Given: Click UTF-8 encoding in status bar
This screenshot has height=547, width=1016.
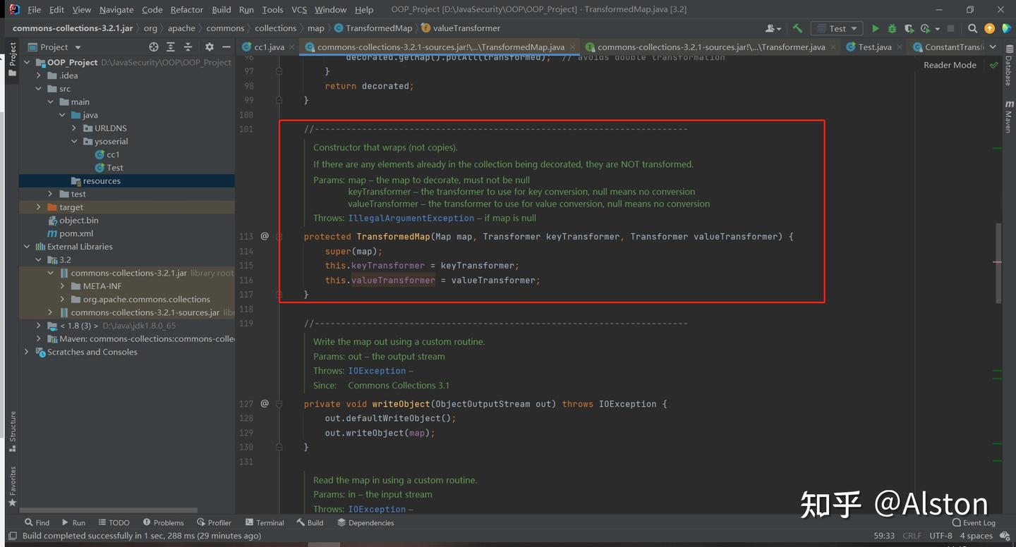Looking at the screenshot, I should tap(941, 536).
